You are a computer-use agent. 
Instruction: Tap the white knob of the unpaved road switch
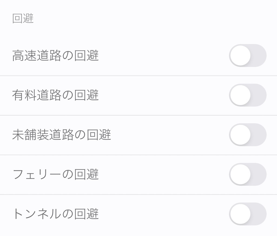click(240, 135)
